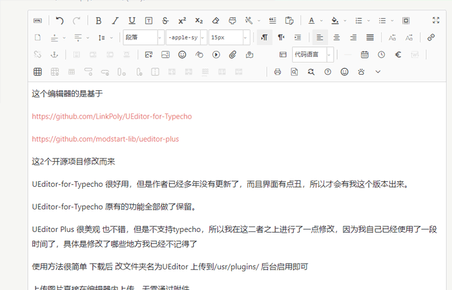Insert emoticon from smiley icon
Image resolution: width=452 pixels, height=290 pixels.
[182, 55]
